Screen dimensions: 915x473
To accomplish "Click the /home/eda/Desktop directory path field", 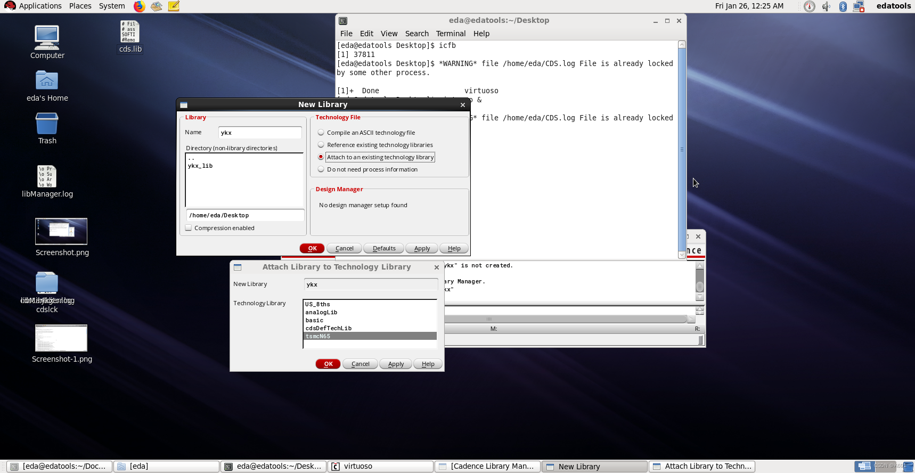I will pos(245,215).
